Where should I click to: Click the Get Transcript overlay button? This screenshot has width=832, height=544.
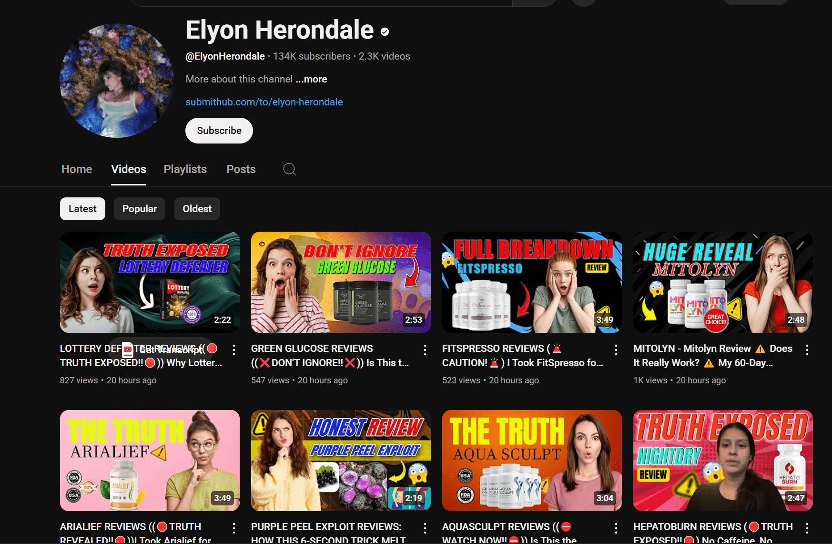(164, 350)
